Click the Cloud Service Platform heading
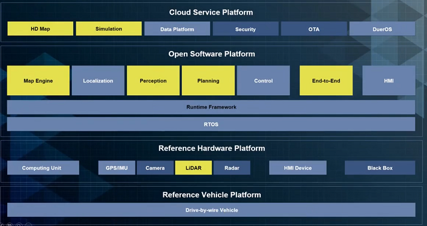Viewport: 427px width, 226px height. pyautogui.click(x=211, y=12)
